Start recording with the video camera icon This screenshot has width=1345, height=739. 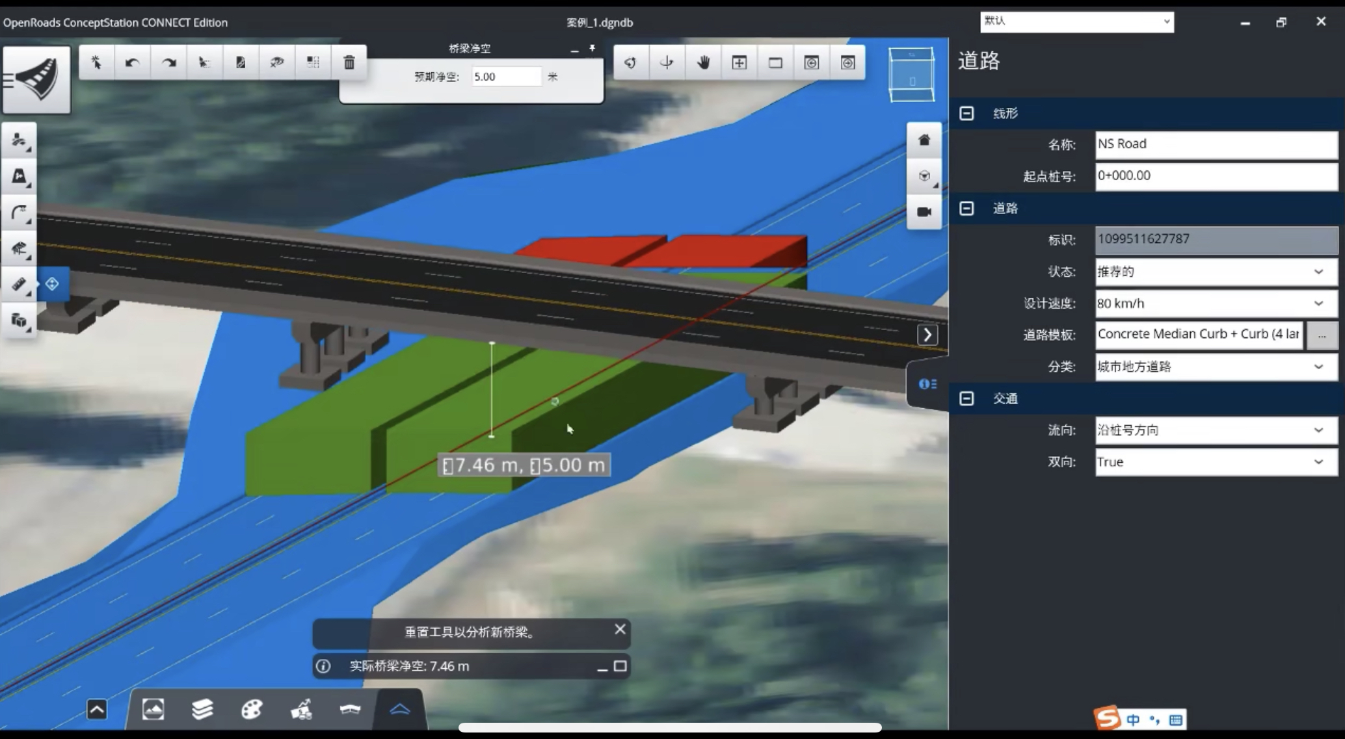(924, 211)
